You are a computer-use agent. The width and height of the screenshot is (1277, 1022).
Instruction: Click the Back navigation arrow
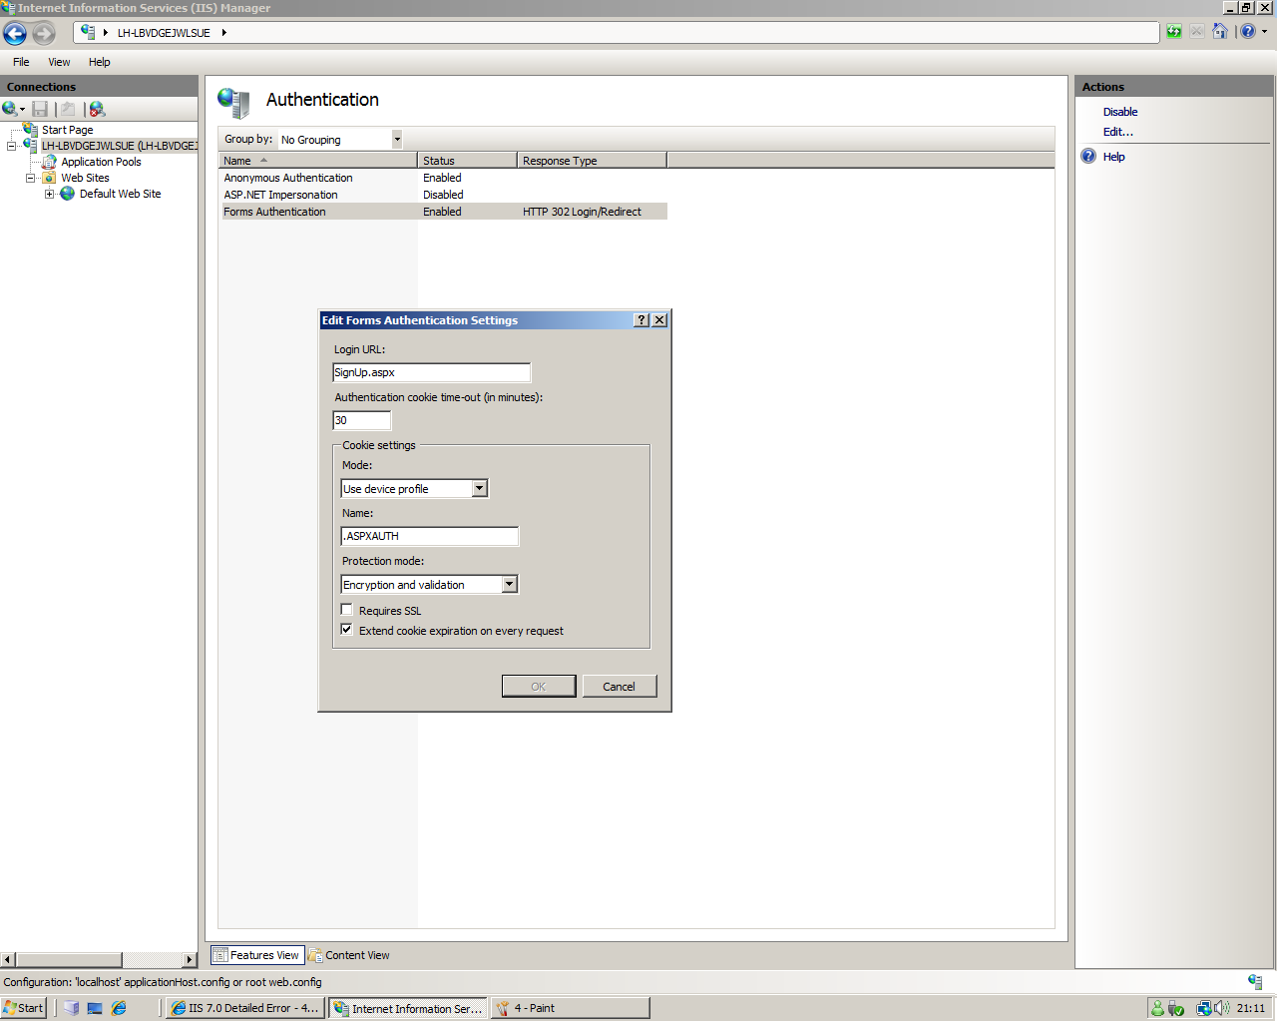point(15,34)
